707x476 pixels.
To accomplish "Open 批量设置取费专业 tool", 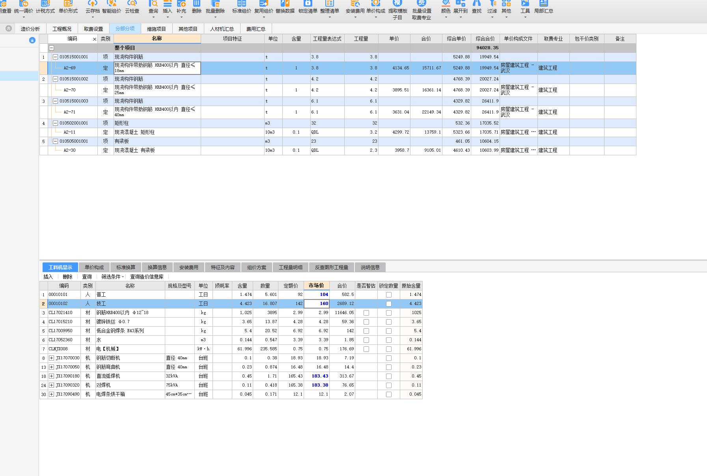I will (422, 10).
